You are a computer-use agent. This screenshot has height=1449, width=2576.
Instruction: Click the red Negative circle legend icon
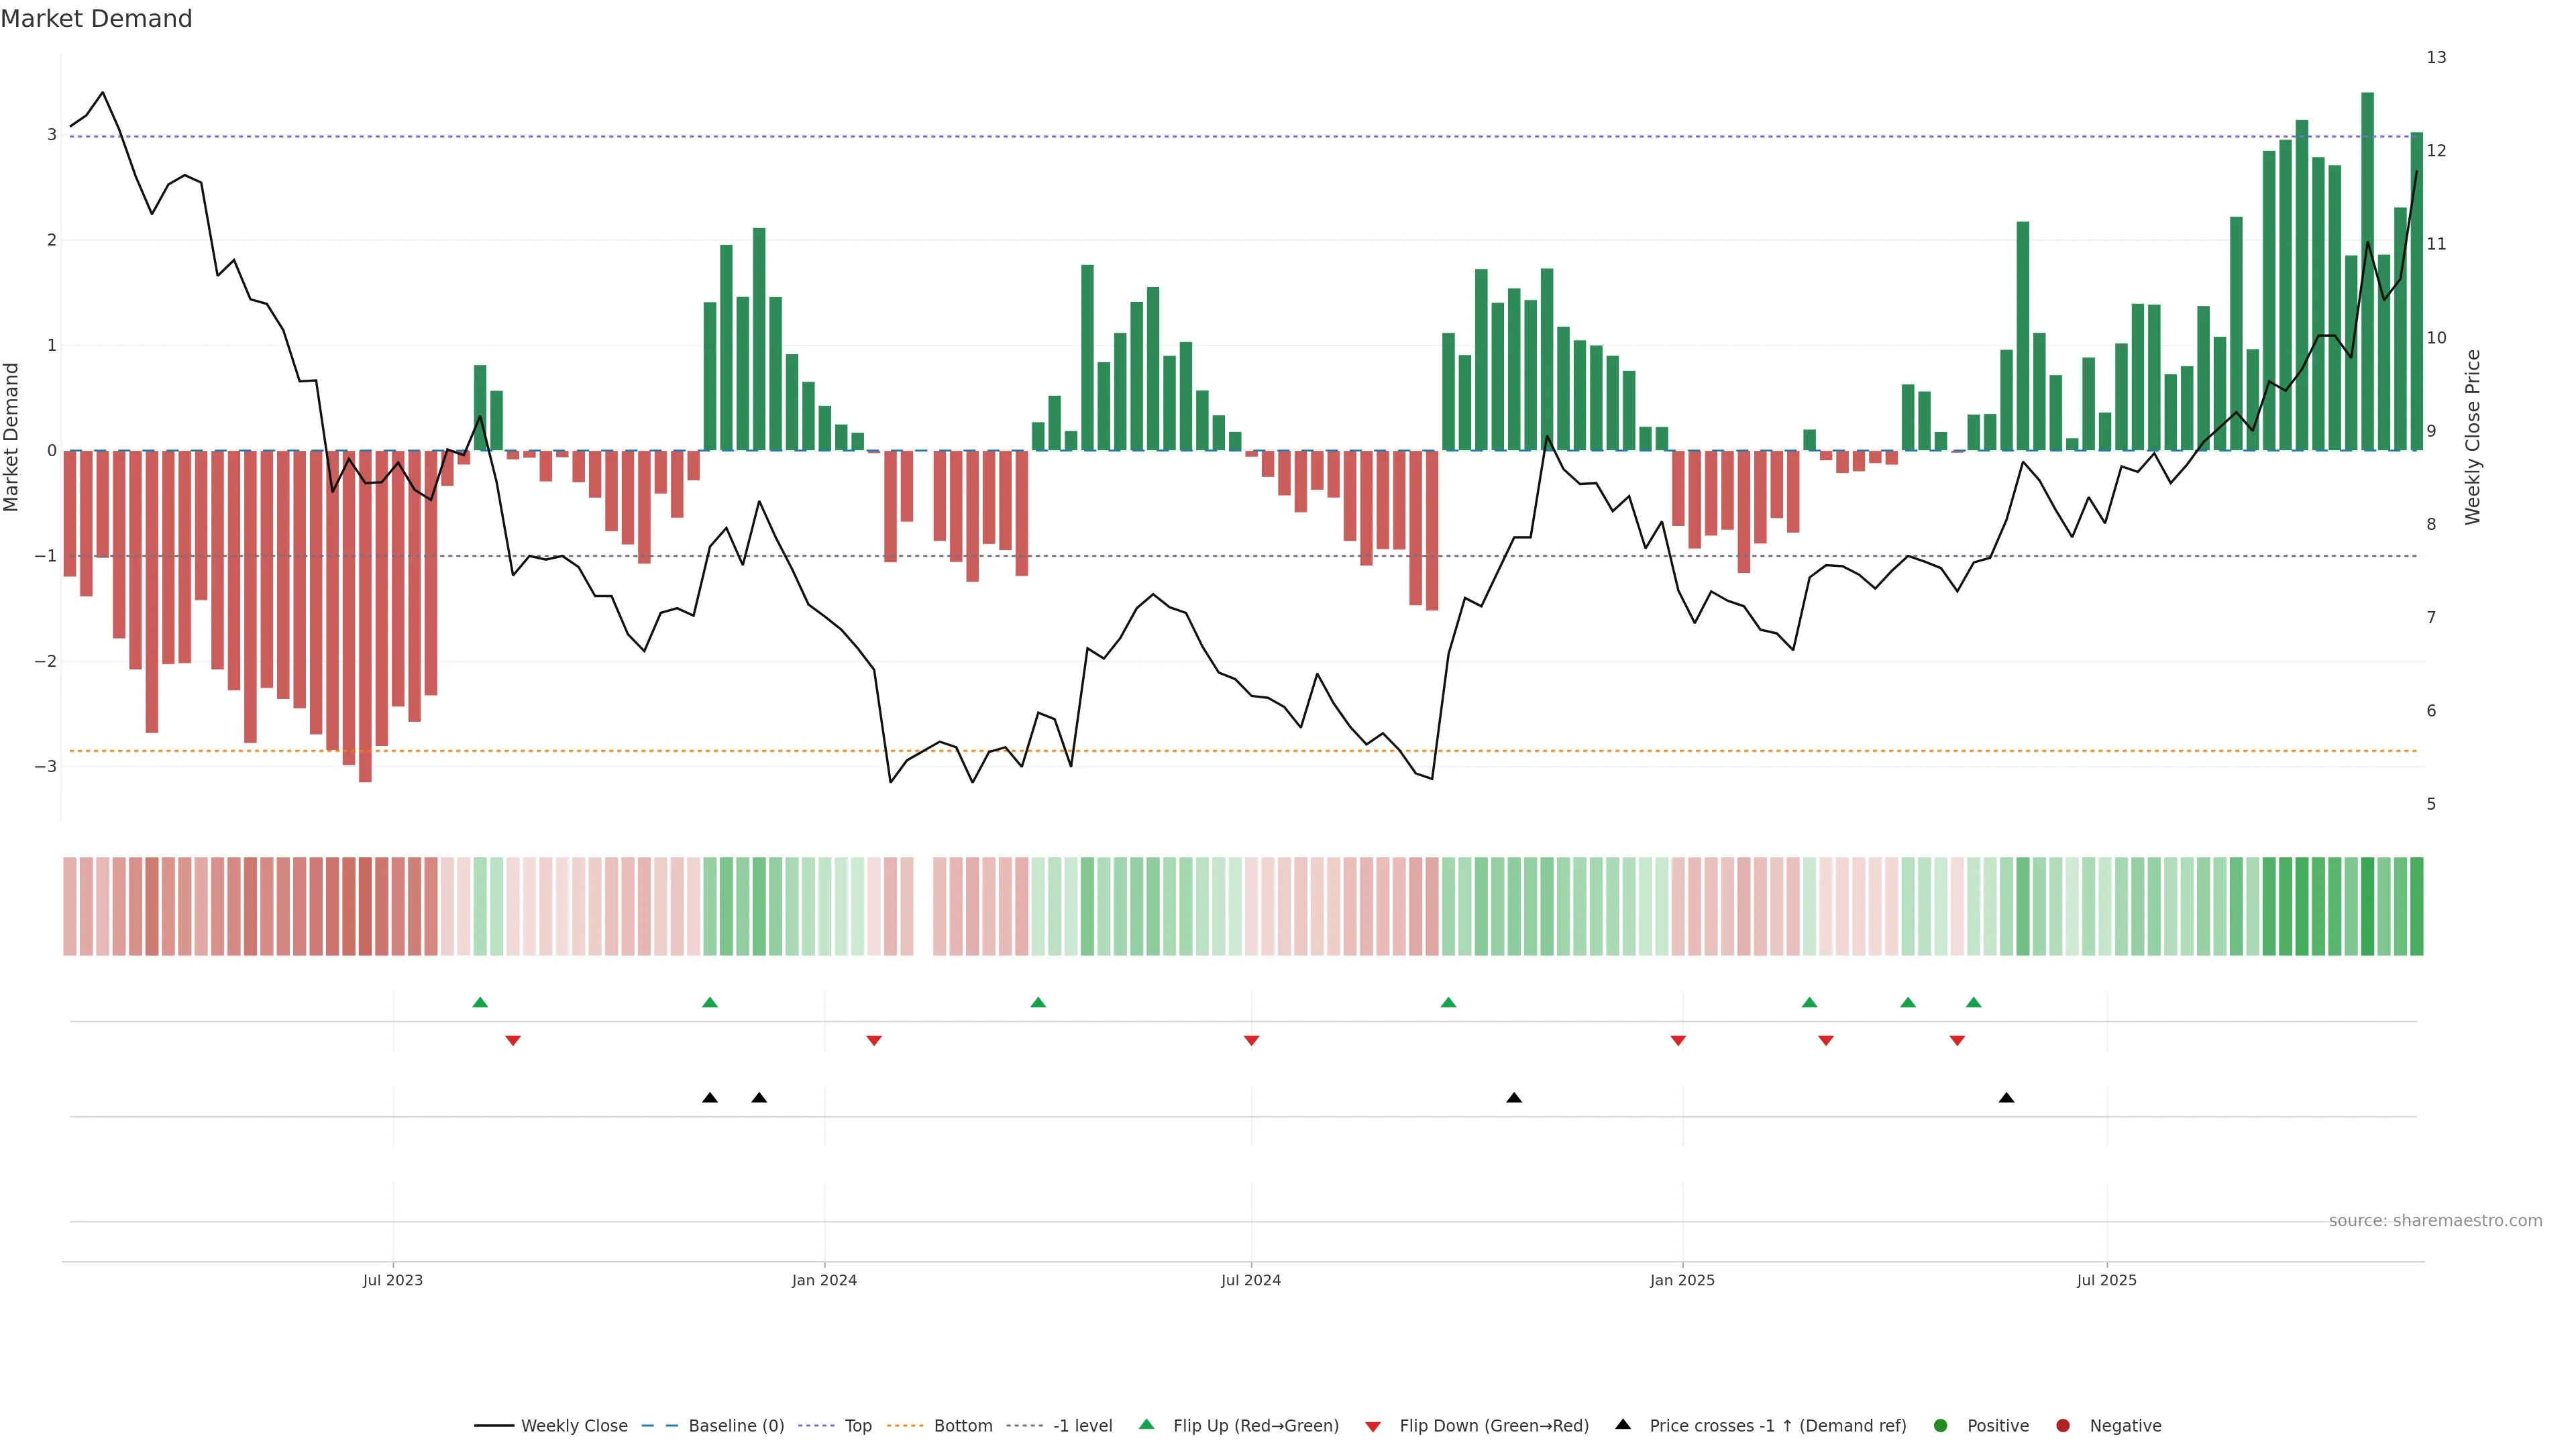(x=2063, y=1425)
